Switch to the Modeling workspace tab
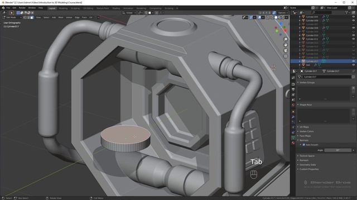Image resolution: width=357 pixels, height=200 pixels. tap(63, 8)
